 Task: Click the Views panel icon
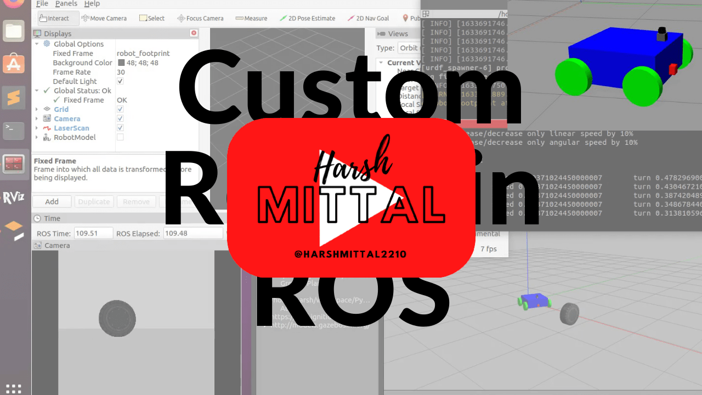(x=382, y=33)
